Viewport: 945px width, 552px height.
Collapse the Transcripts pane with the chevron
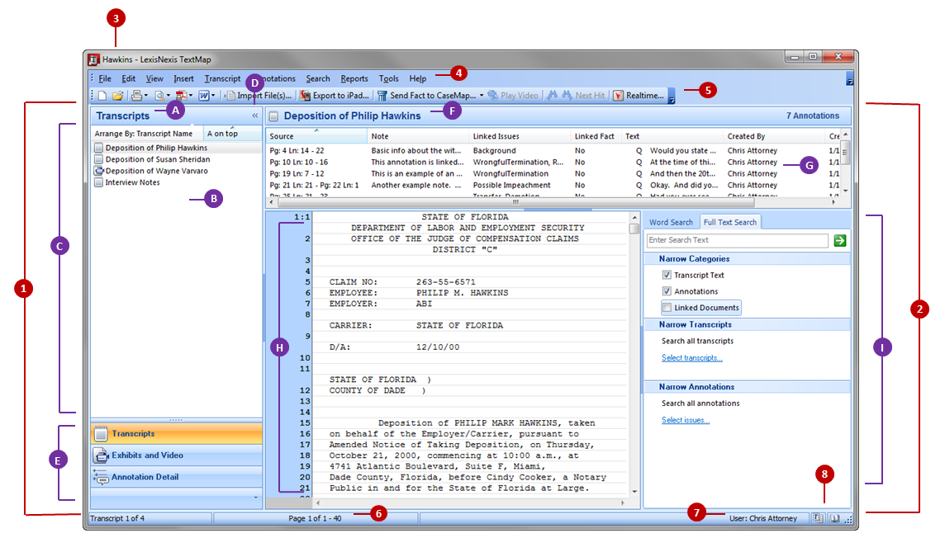coord(255,116)
